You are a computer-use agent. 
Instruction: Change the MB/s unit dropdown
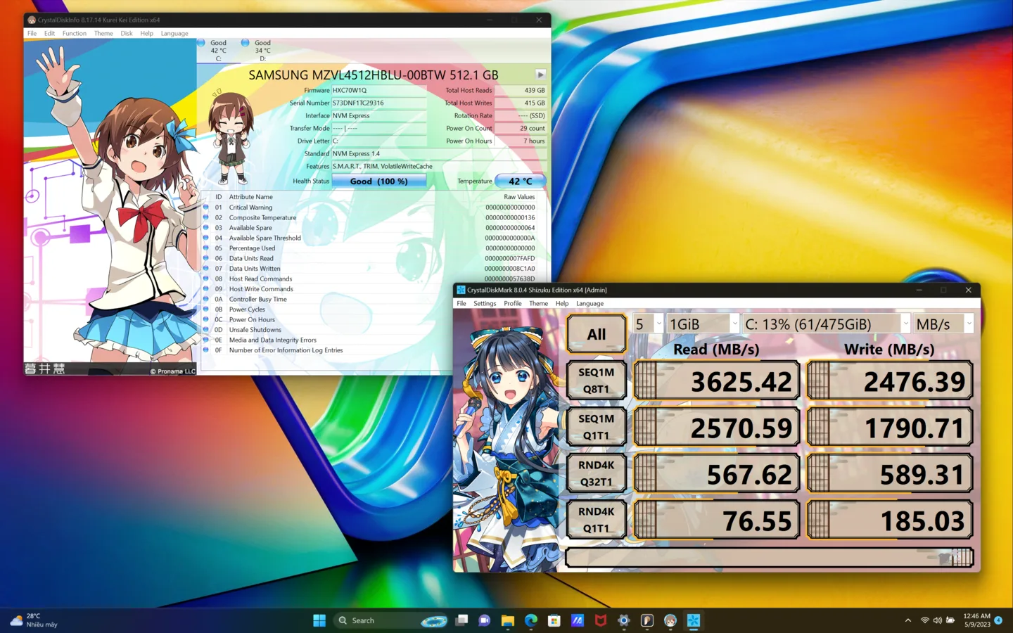pyautogui.click(x=943, y=324)
